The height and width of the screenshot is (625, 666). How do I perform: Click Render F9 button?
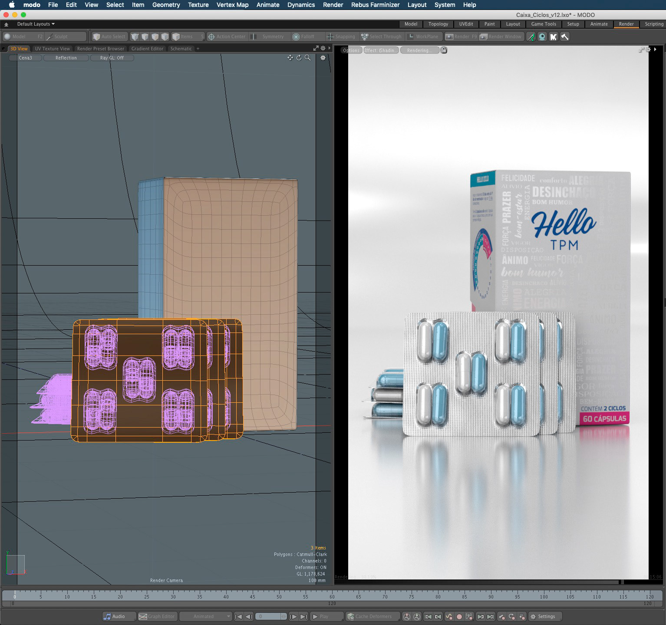tap(461, 37)
